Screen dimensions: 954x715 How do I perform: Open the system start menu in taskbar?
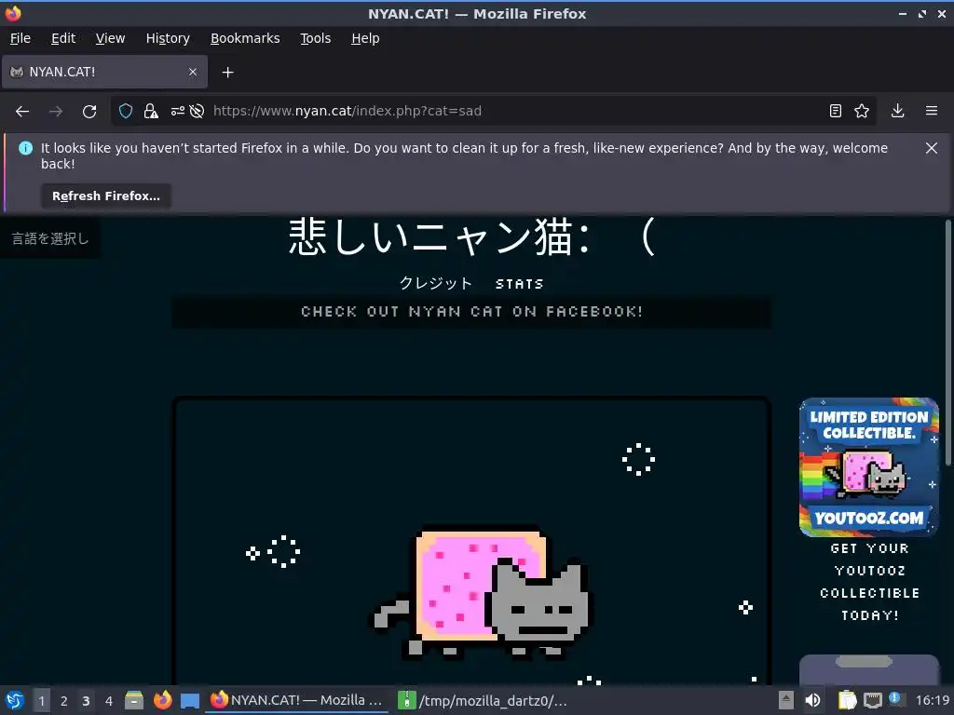15,700
